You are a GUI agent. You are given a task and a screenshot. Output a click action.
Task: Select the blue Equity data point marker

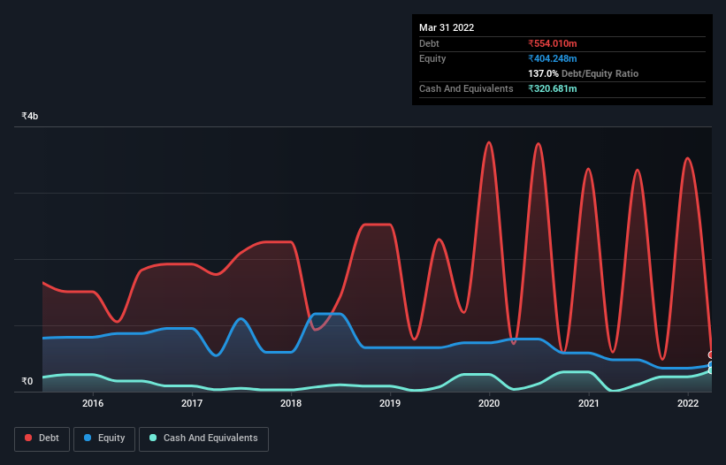coord(711,365)
